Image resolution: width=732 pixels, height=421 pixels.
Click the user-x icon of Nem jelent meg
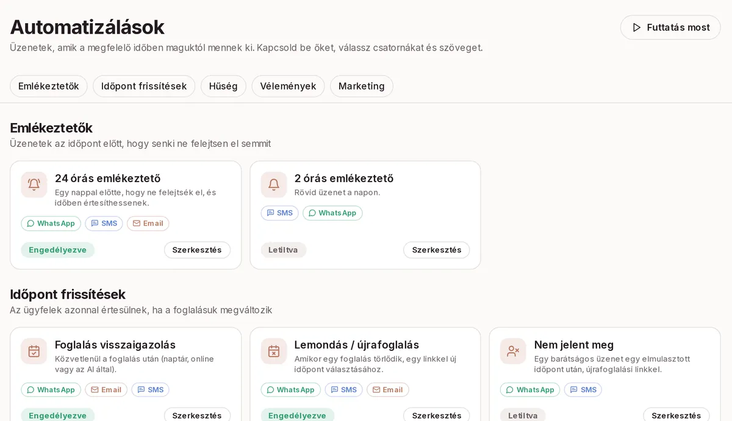(514, 351)
